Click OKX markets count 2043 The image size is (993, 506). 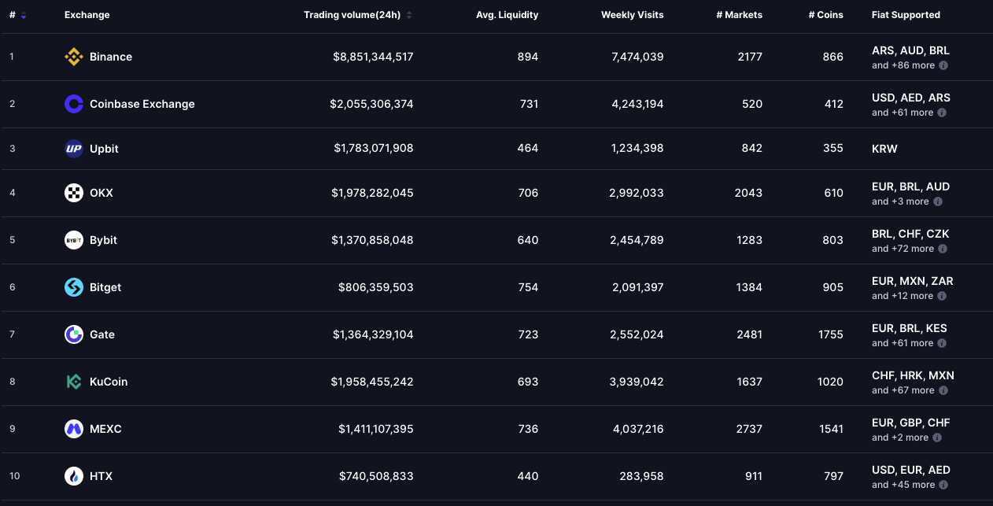[749, 193]
